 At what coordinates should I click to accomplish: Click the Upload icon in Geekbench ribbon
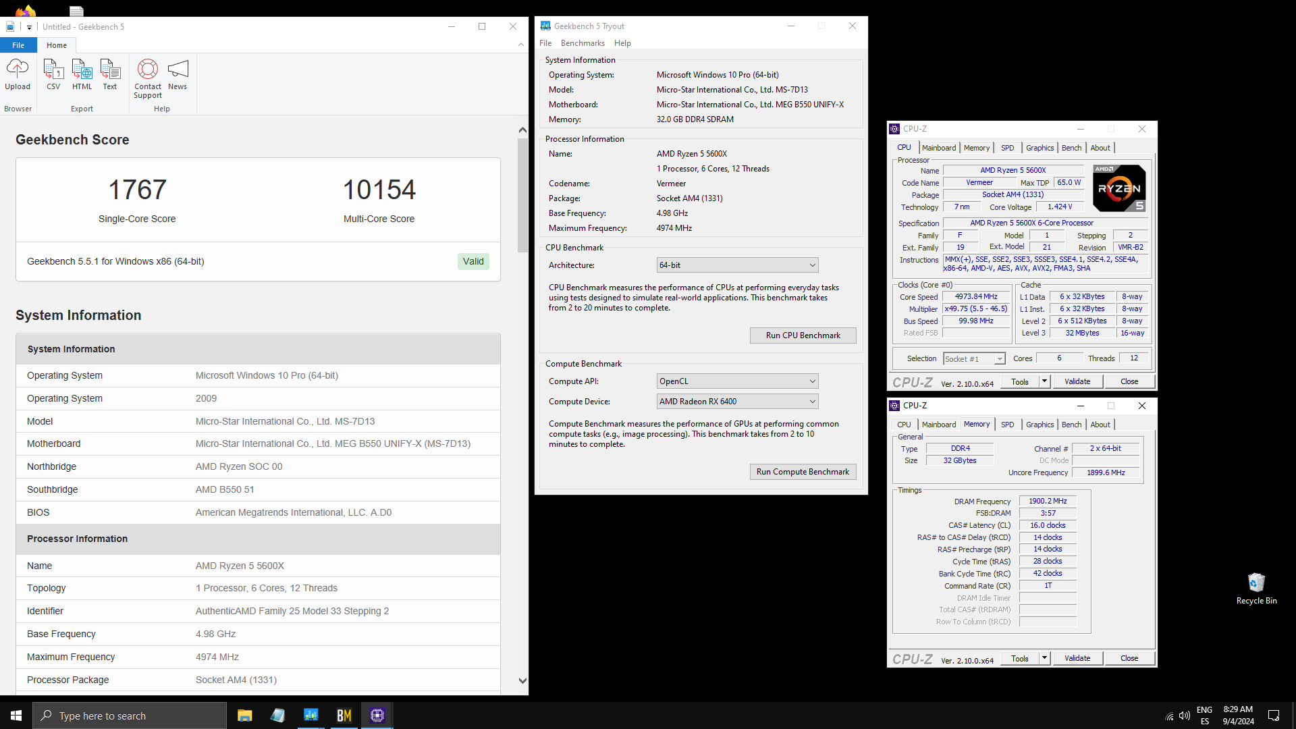coord(18,74)
